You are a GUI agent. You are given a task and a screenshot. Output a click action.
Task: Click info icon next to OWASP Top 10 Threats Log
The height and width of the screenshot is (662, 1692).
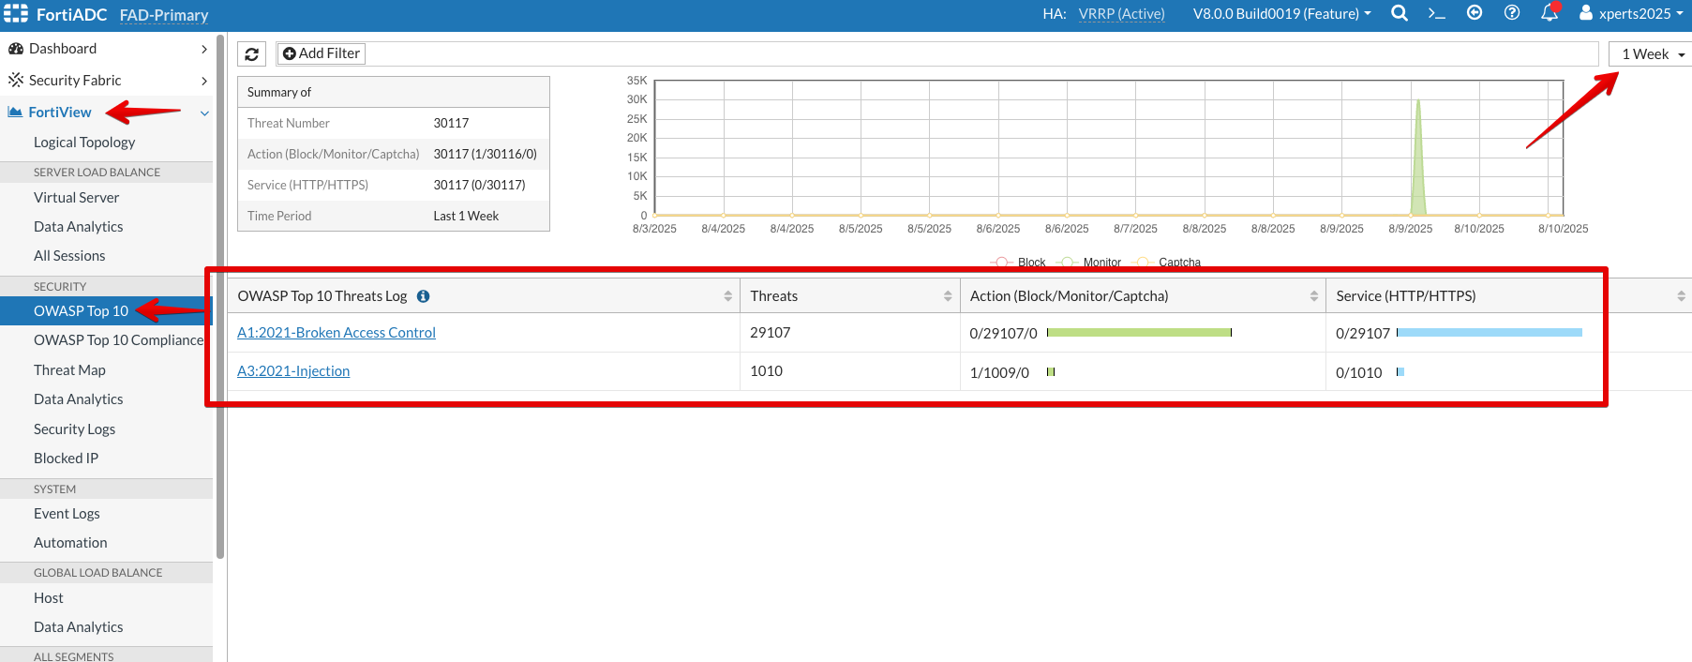(x=424, y=296)
